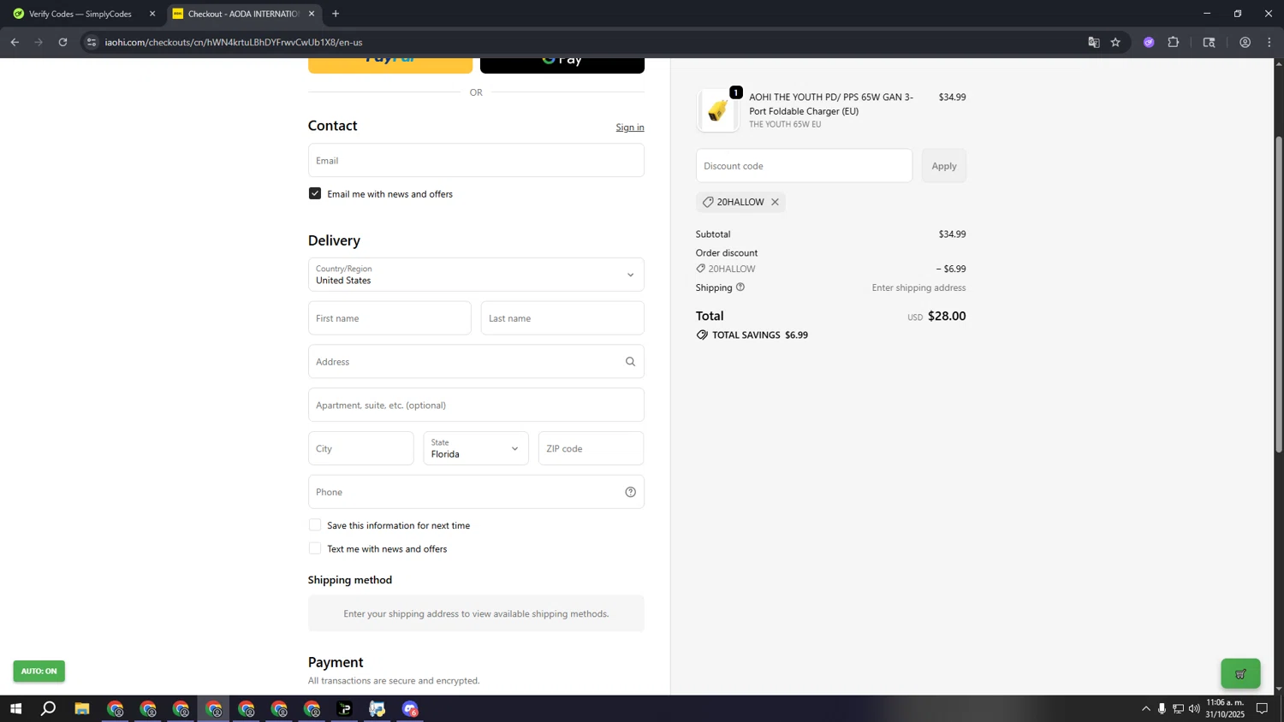
Task: Switch to the active Chrome taskbar window
Action: [214, 709]
